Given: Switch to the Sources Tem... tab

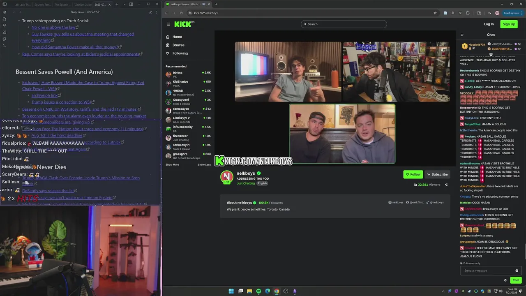Looking at the screenshot, I should click(x=43, y=5).
